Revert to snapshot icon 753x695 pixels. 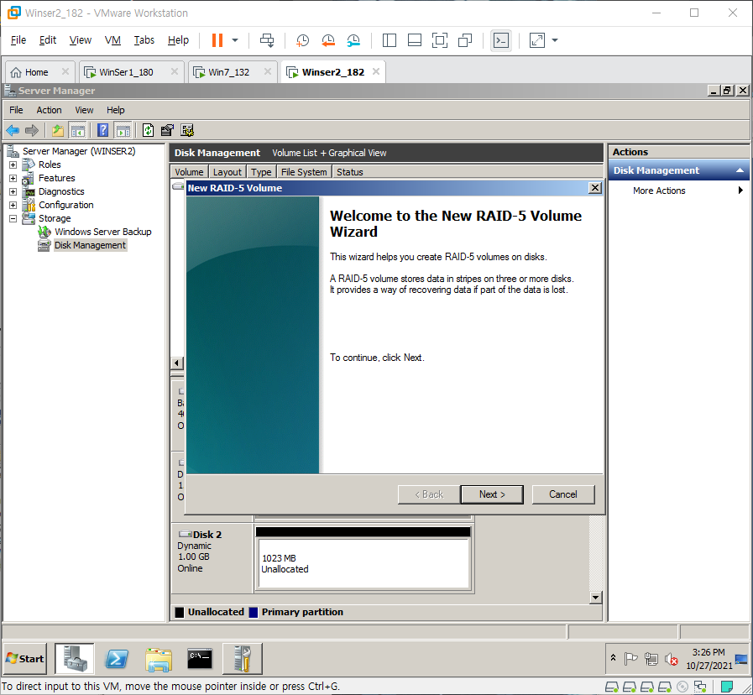click(x=328, y=40)
